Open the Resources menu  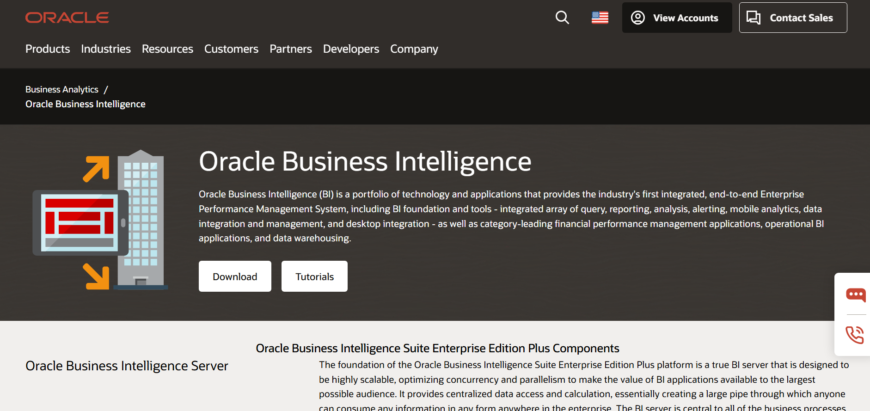point(167,49)
